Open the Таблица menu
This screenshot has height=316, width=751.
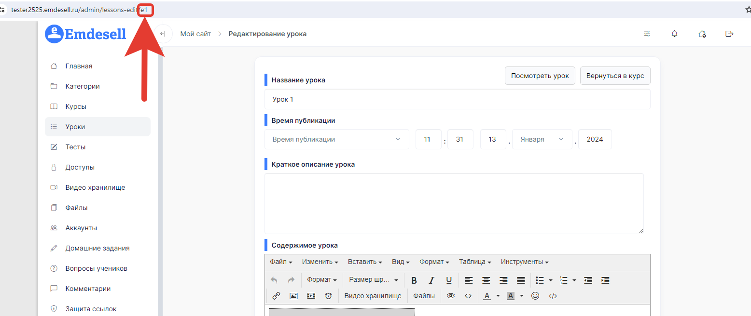click(x=475, y=262)
